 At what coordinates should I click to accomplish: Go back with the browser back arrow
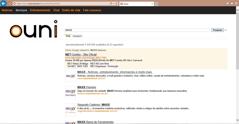click(x=3, y=3)
